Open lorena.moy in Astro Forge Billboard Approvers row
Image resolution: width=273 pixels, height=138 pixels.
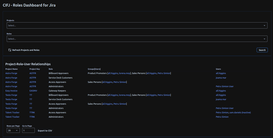125,73
